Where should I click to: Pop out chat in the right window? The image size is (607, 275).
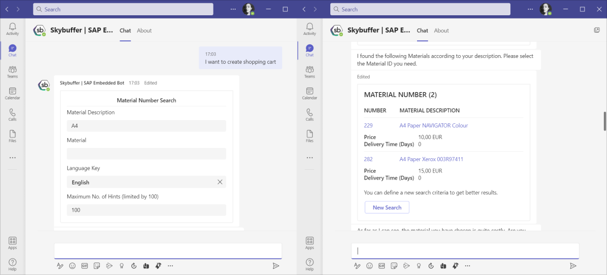click(597, 30)
